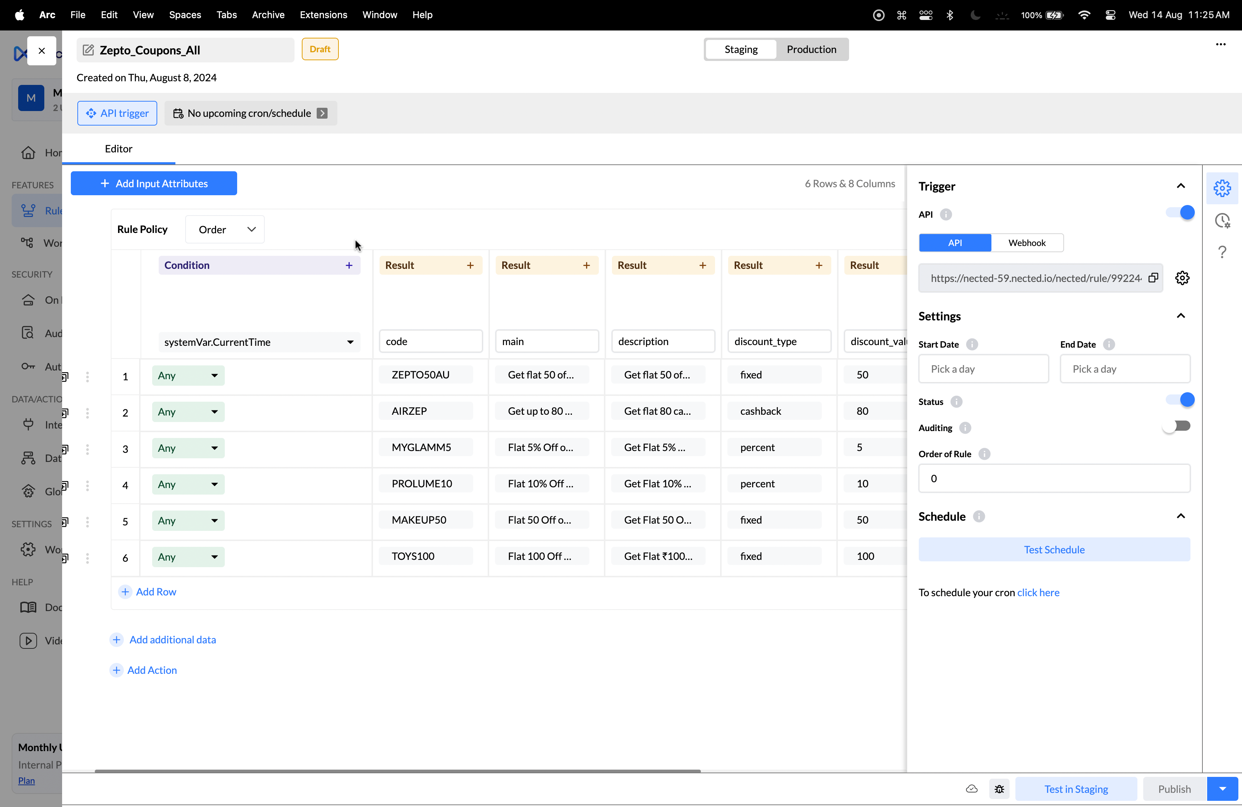
Task: Click the Test in Staging button
Action: tap(1076, 789)
